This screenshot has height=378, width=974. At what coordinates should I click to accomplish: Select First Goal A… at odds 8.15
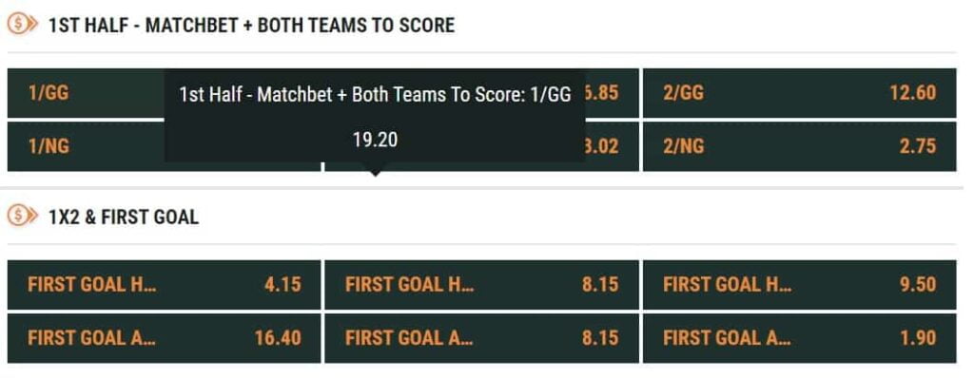(481, 338)
